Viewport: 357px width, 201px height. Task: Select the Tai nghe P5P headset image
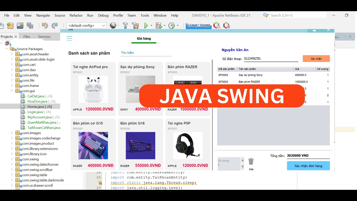188,146
